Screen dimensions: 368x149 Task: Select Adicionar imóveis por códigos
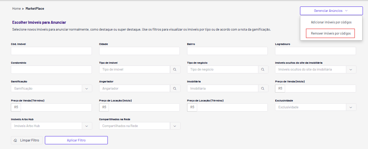[x=331, y=22]
